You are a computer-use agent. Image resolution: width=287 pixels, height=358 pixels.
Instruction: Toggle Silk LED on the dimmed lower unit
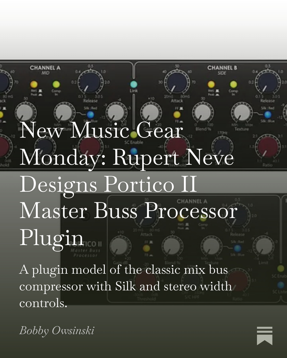click(x=237, y=248)
